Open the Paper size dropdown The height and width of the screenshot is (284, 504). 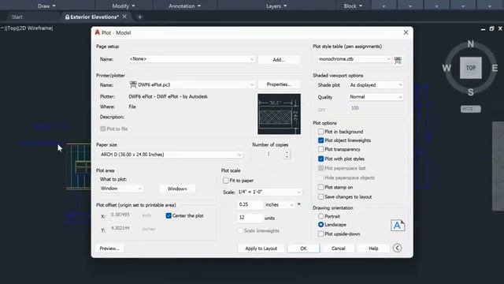pyautogui.click(x=171, y=155)
